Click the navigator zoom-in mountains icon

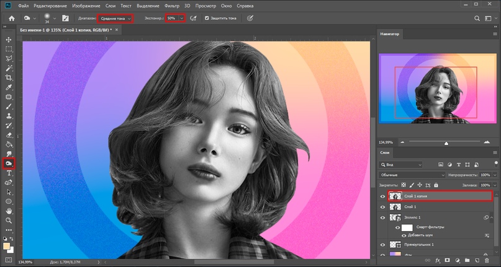(487, 142)
